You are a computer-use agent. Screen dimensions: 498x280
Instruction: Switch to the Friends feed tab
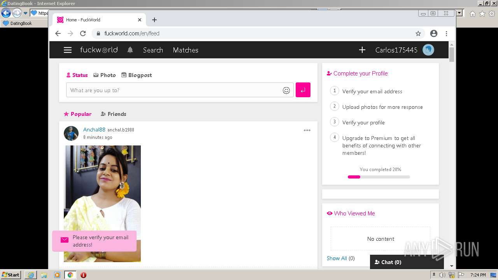point(114,114)
